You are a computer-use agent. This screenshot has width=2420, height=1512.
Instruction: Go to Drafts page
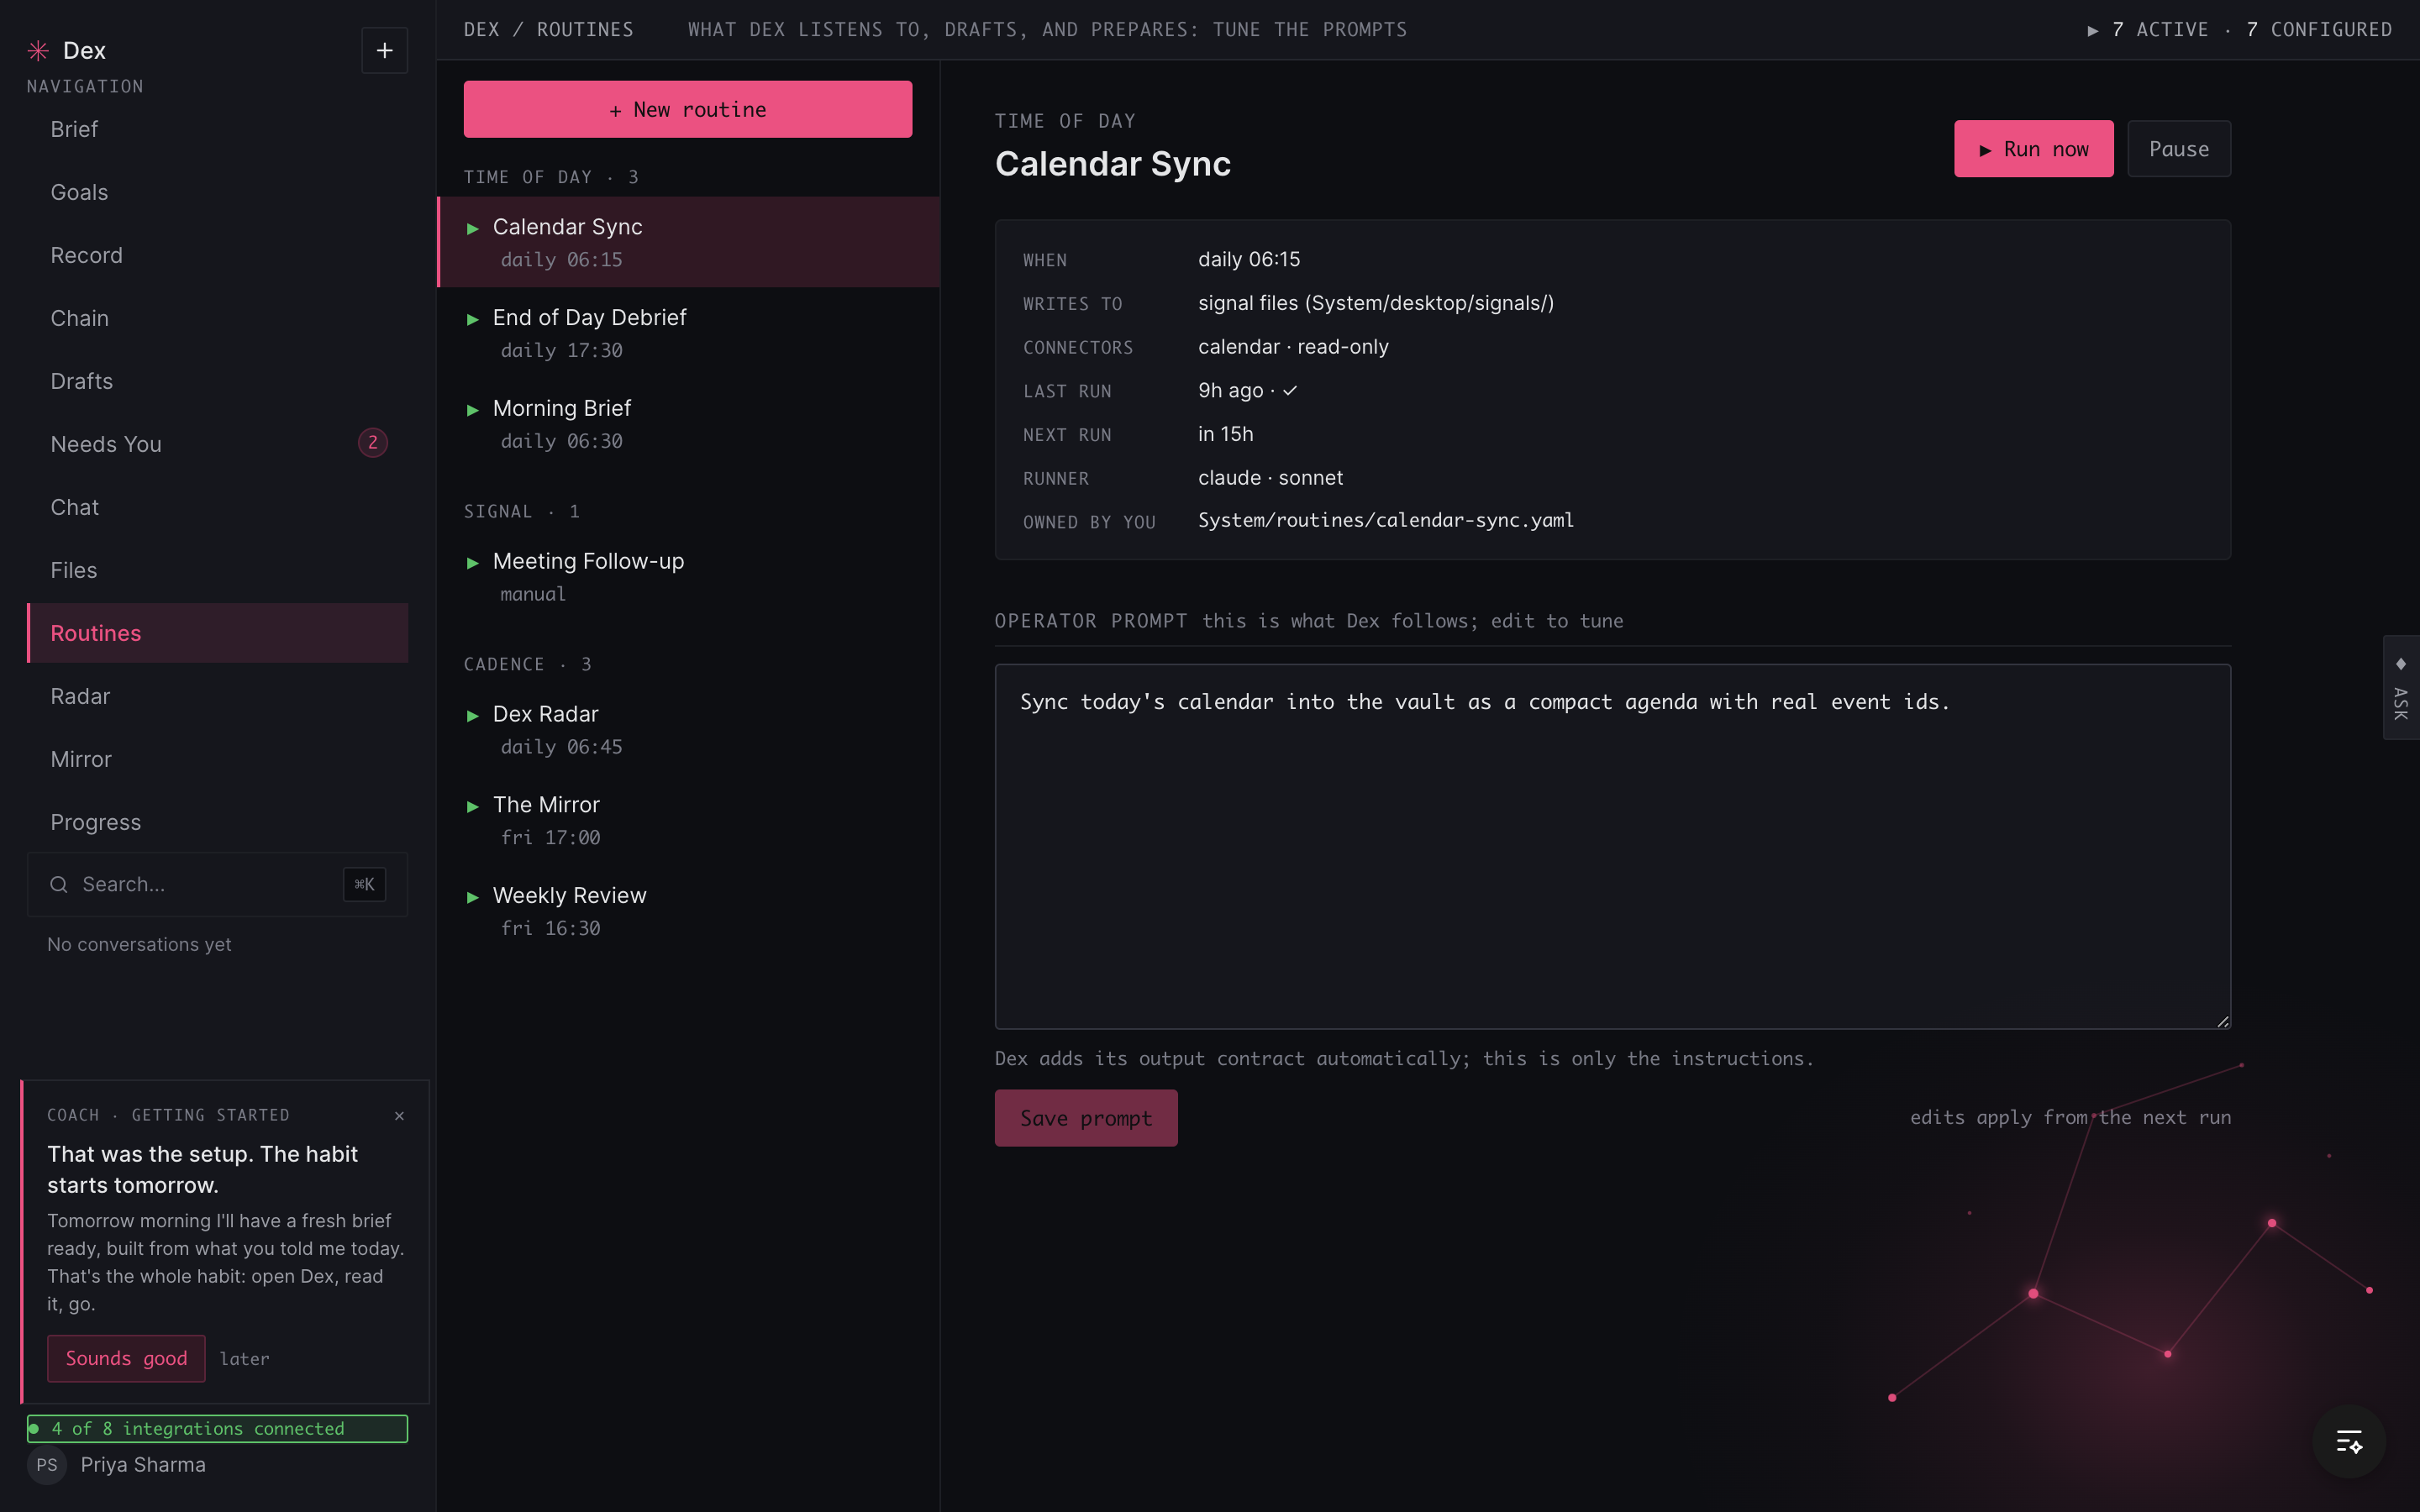217,381
